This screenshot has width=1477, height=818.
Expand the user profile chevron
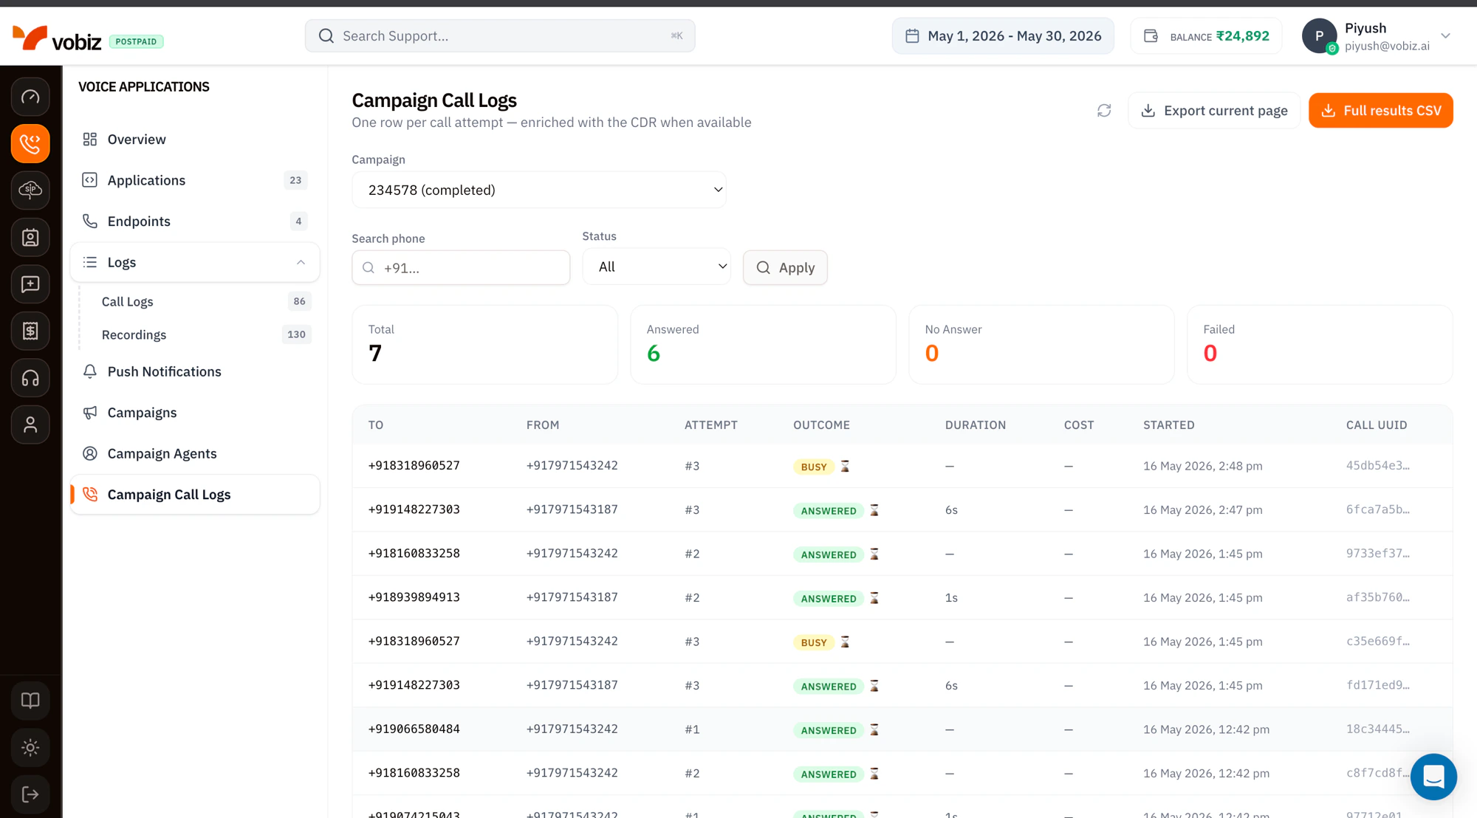coord(1445,36)
